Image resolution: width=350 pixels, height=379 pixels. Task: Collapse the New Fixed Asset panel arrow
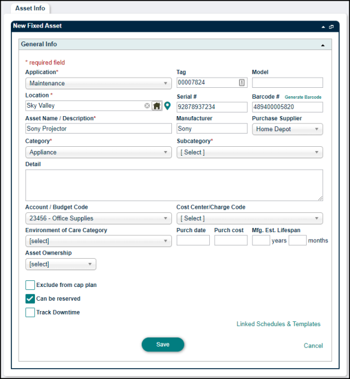[323, 27]
